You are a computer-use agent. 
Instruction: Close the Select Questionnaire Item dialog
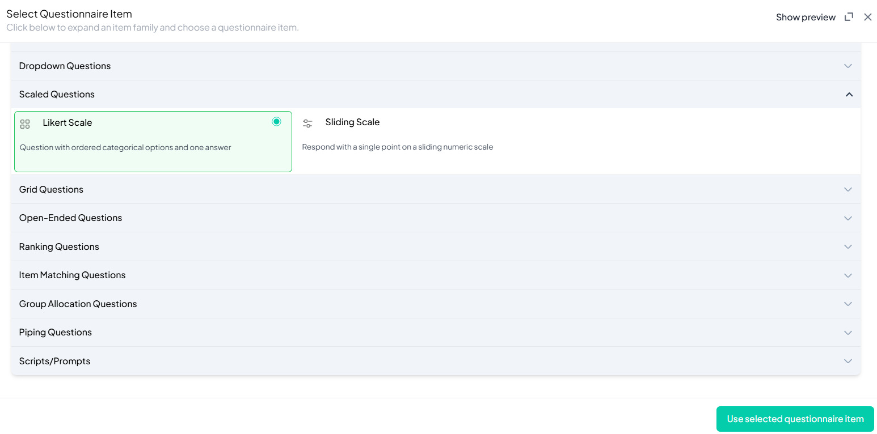point(867,17)
